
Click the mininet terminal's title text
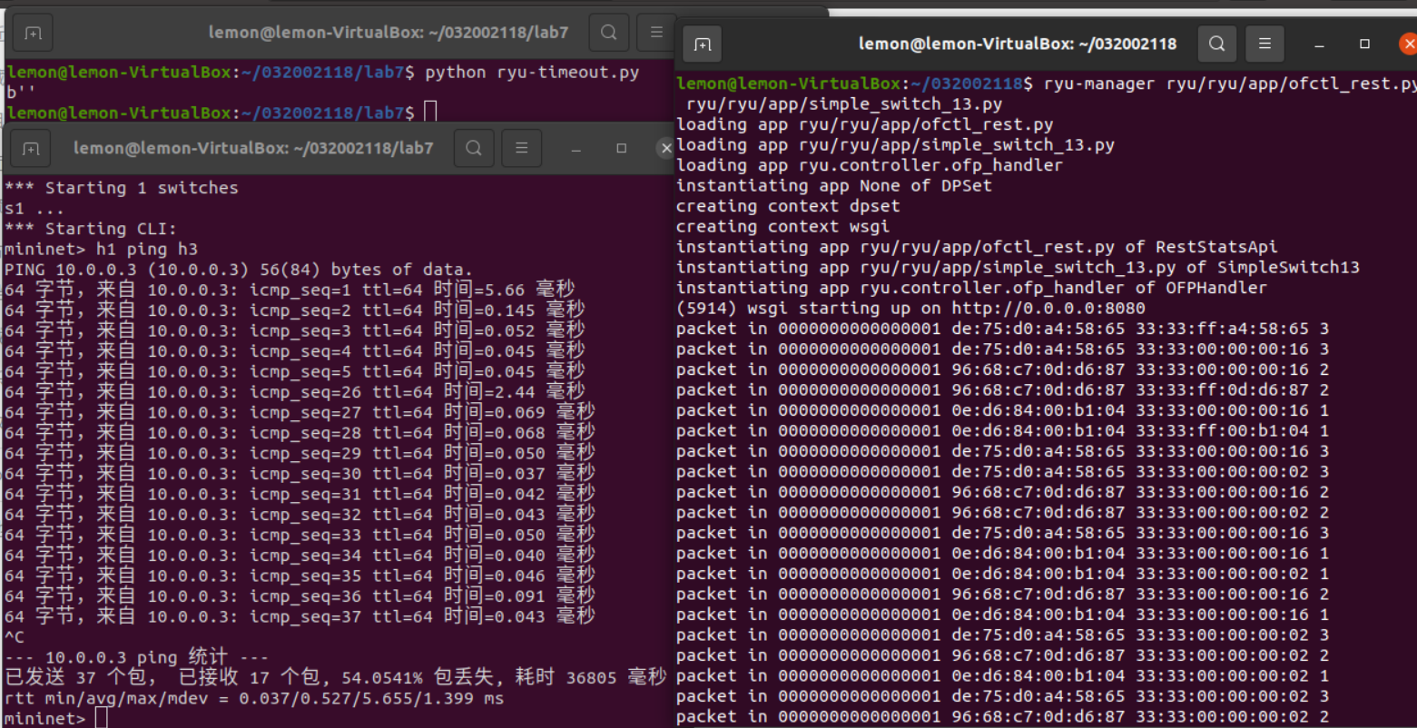click(253, 148)
